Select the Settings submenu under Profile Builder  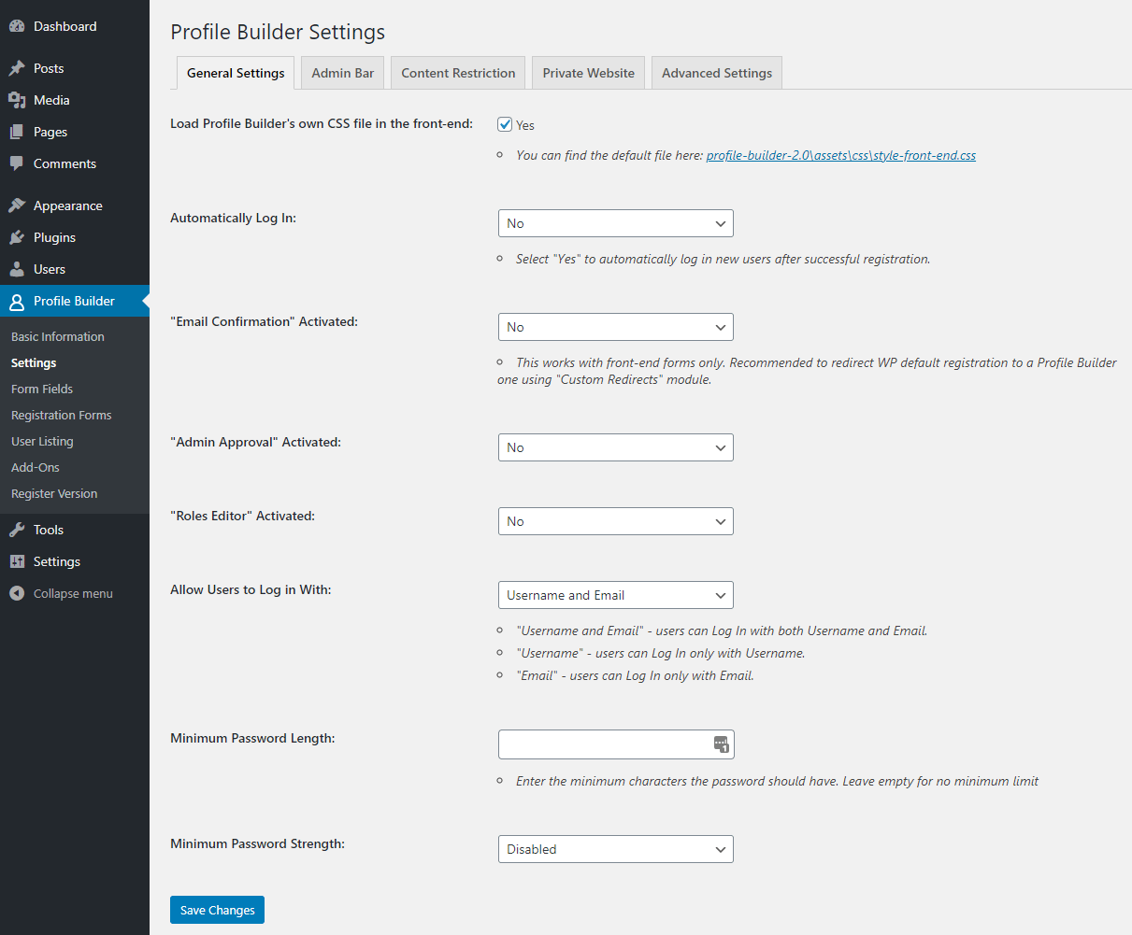click(34, 362)
